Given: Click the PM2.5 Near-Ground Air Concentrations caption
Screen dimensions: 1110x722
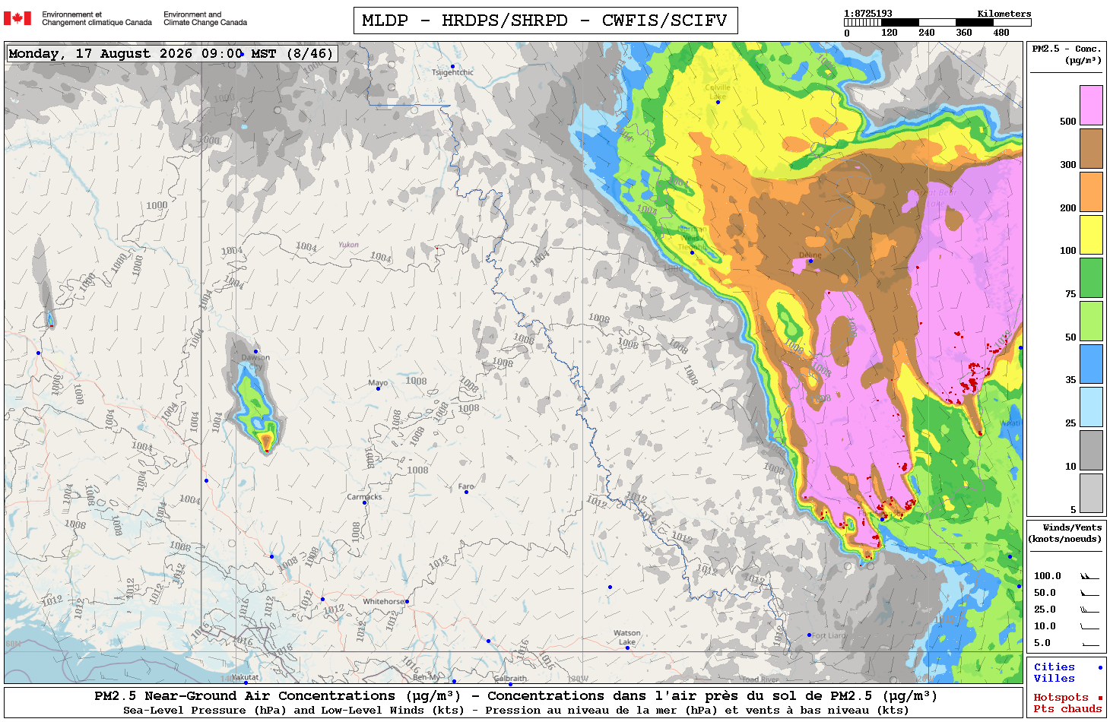Looking at the screenshot, I should pyautogui.click(x=515, y=696).
